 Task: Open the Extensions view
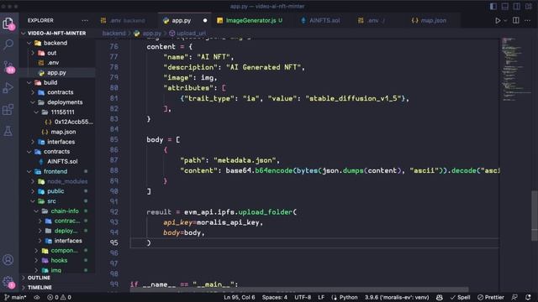(8, 110)
